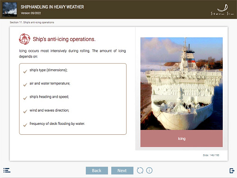Reload the slide using the refresh icon
This screenshot has height=178, width=237.
(140, 170)
